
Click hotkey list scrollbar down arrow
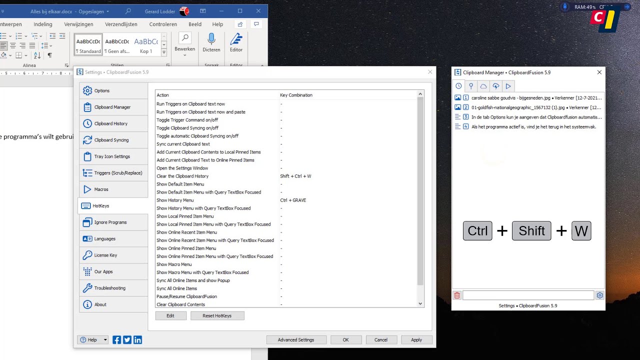click(x=420, y=303)
